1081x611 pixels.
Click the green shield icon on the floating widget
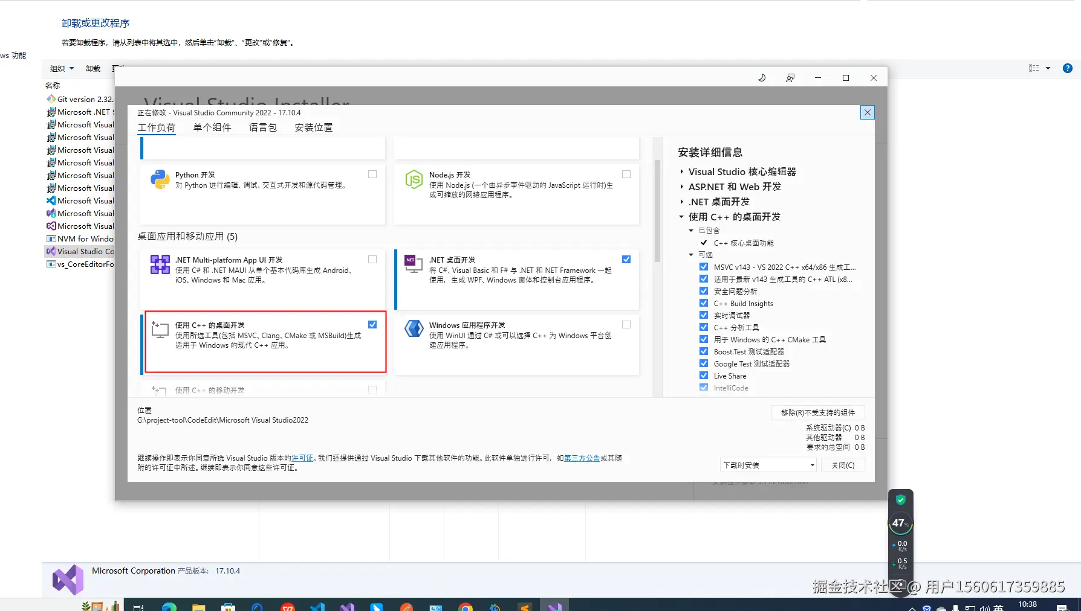[901, 500]
